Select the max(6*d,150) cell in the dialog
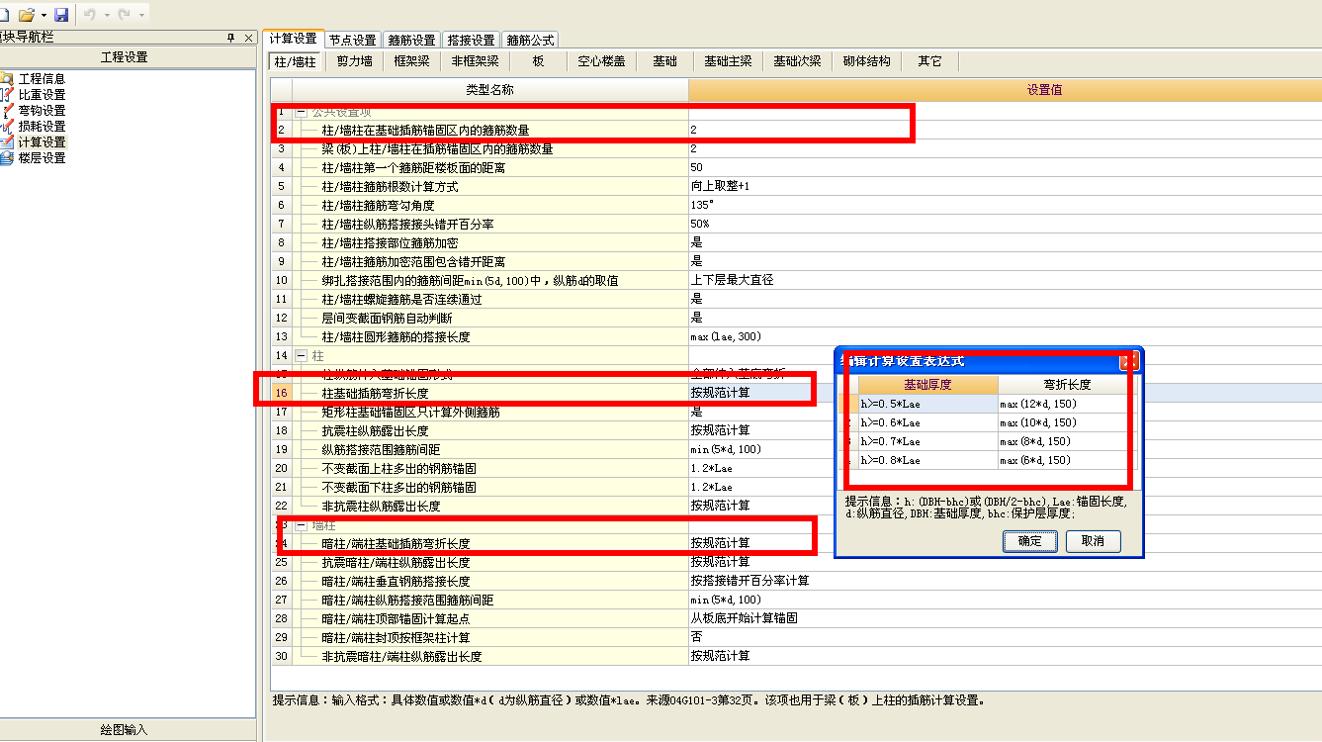 (x=1067, y=460)
